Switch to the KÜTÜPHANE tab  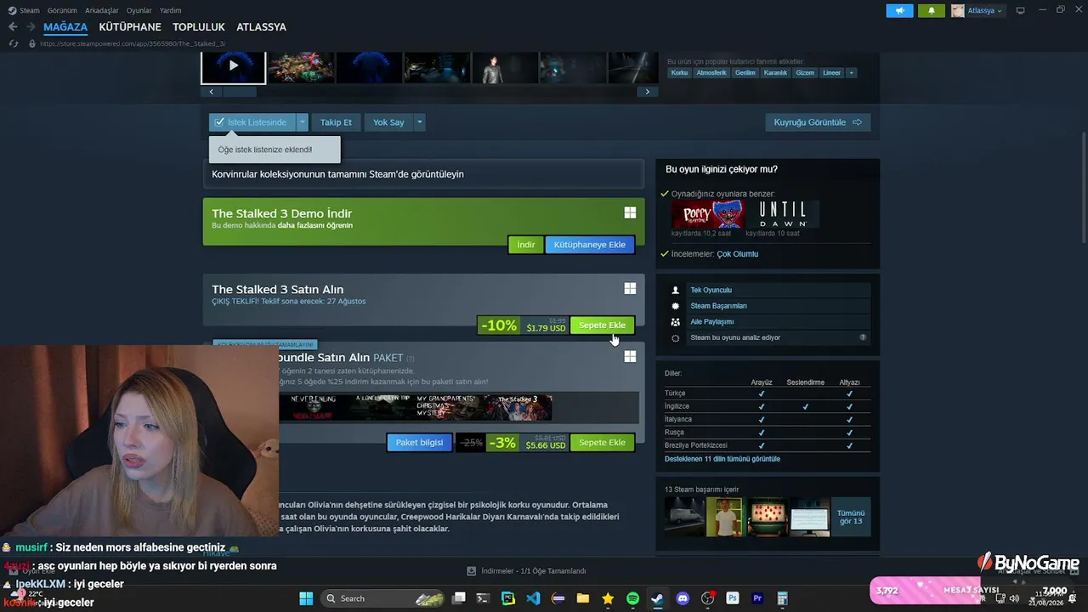pos(130,27)
